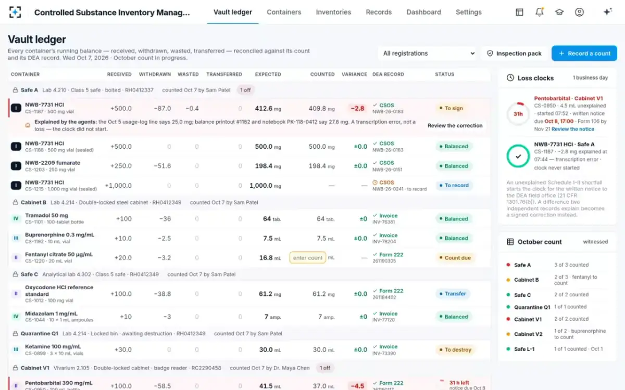Open the notifications bell

coord(540,12)
